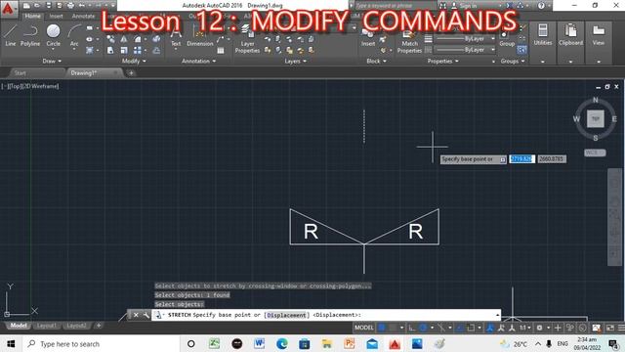Open Layer Properties manager
Image resolution: width=625 pixels, height=352 pixels.
pyautogui.click(x=247, y=40)
